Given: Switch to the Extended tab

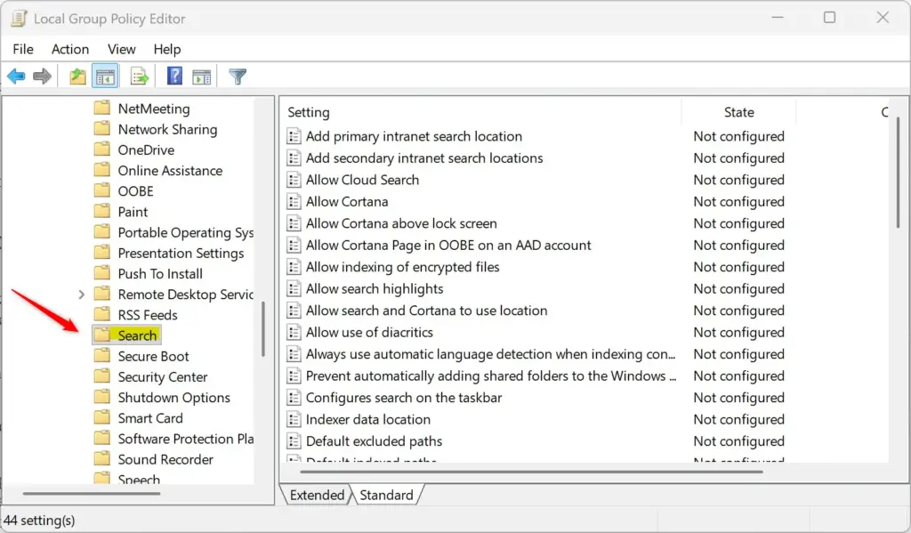Looking at the screenshot, I should (x=317, y=496).
